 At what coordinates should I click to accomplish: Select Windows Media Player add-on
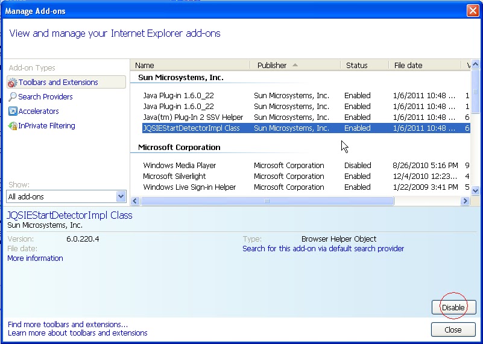pos(306,165)
